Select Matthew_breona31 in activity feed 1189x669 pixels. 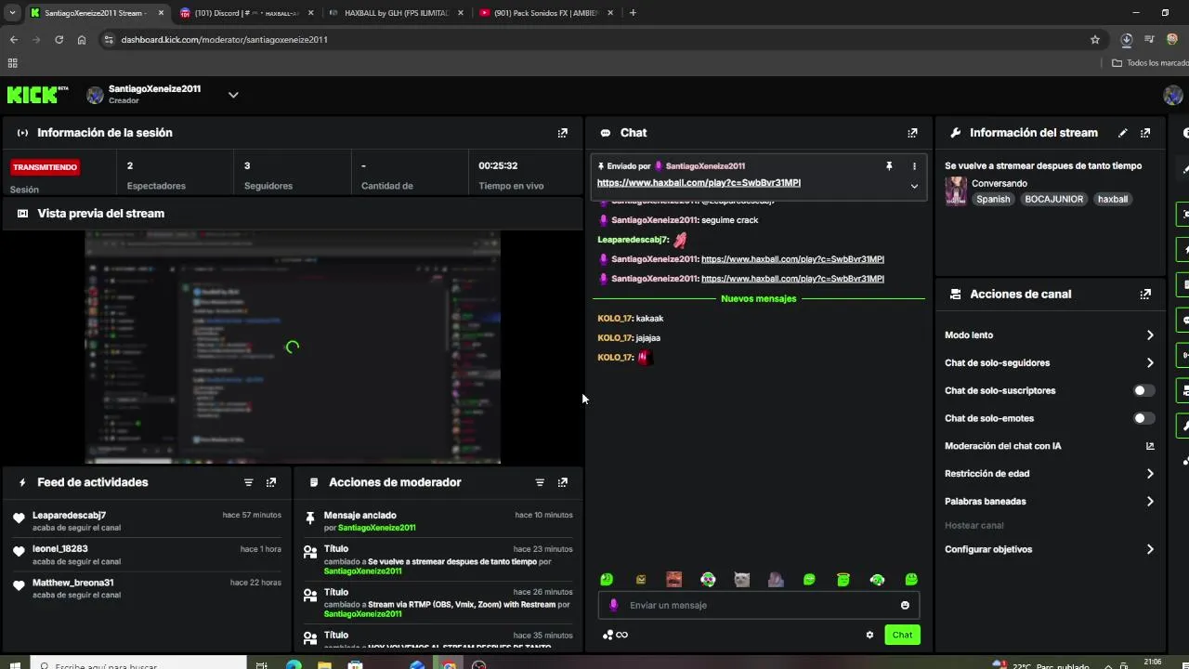click(73, 583)
